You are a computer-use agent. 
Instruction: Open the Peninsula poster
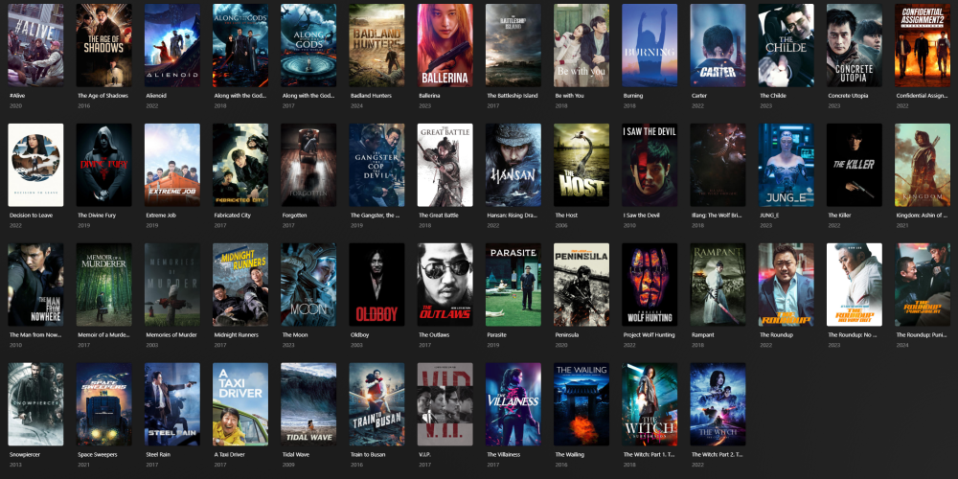coord(582,285)
